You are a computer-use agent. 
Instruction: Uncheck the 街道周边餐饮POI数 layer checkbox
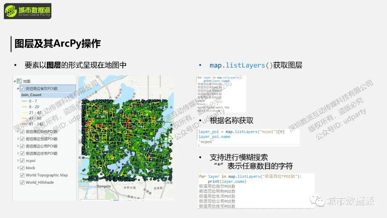tap(22, 88)
